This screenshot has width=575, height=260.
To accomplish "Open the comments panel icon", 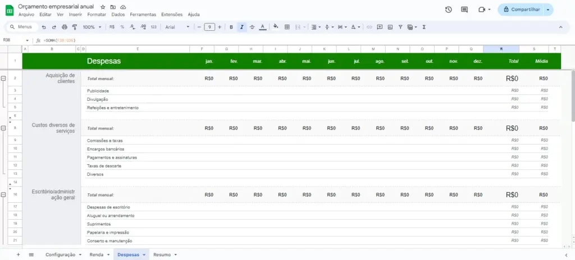I will (464, 10).
